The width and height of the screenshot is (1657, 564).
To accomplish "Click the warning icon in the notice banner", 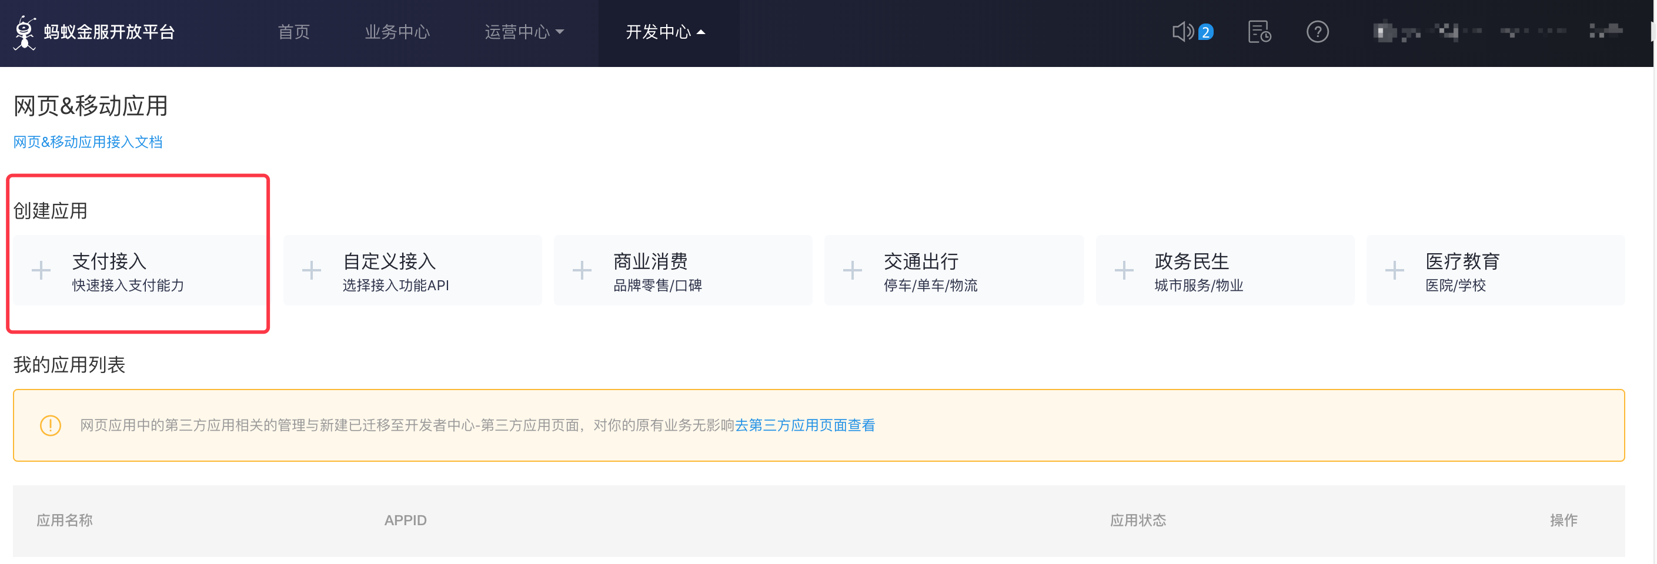I will coord(50,425).
